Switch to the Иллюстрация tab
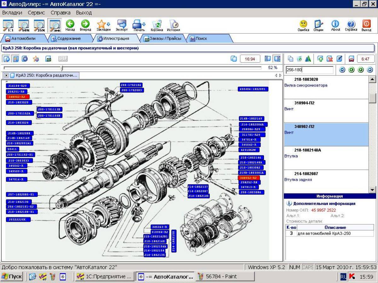This screenshot has height=283, width=378. [116, 39]
